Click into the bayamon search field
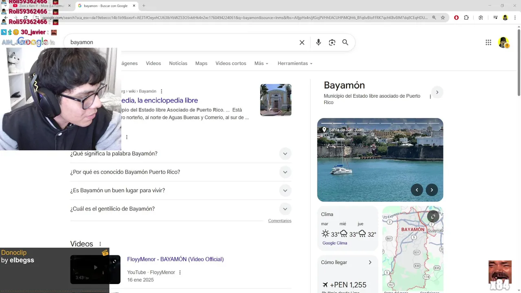This screenshot has height=293, width=521. (x=181, y=42)
